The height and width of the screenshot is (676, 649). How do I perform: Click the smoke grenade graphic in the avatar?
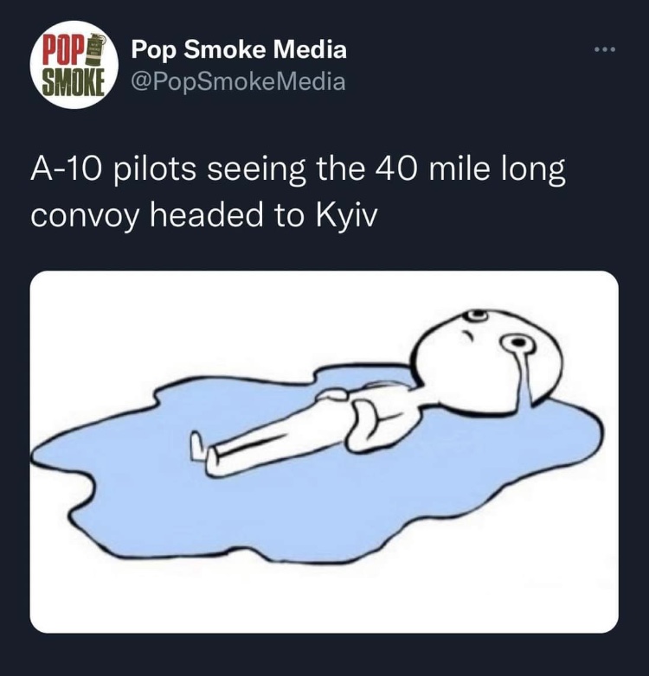[96, 49]
